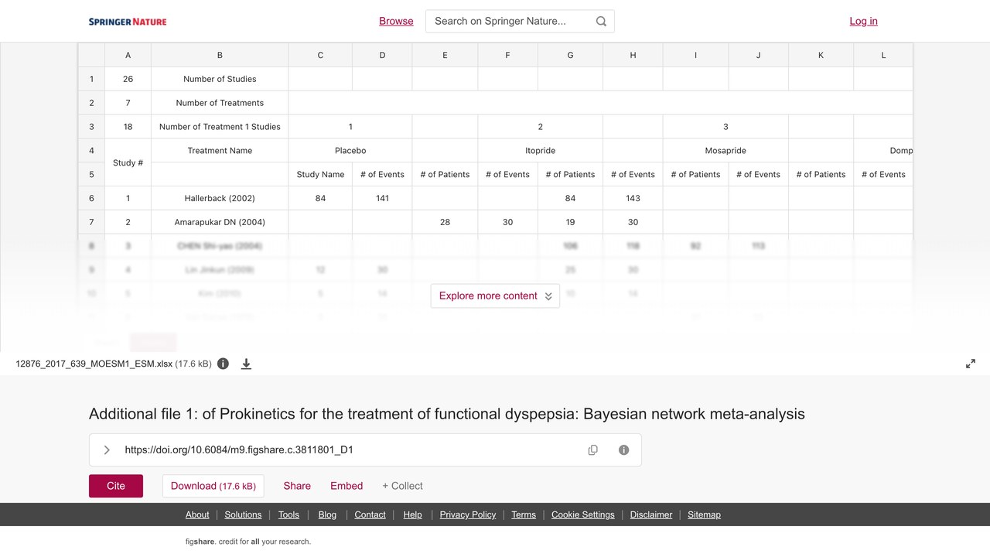
Task: Open the Solutions footer link
Action: point(244,514)
